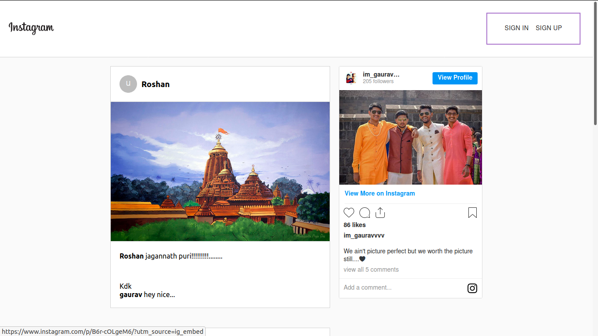This screenshot has width=598, height=336.
Task: Open the Roshan username in the post header
Action: (155, 84)
